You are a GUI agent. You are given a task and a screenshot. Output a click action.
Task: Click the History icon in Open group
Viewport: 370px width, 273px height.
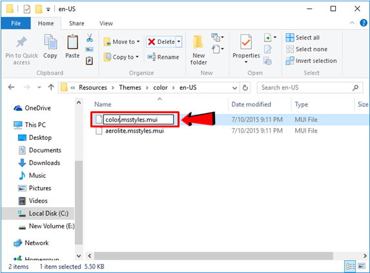pyautogui.click(x=267, y=61)
